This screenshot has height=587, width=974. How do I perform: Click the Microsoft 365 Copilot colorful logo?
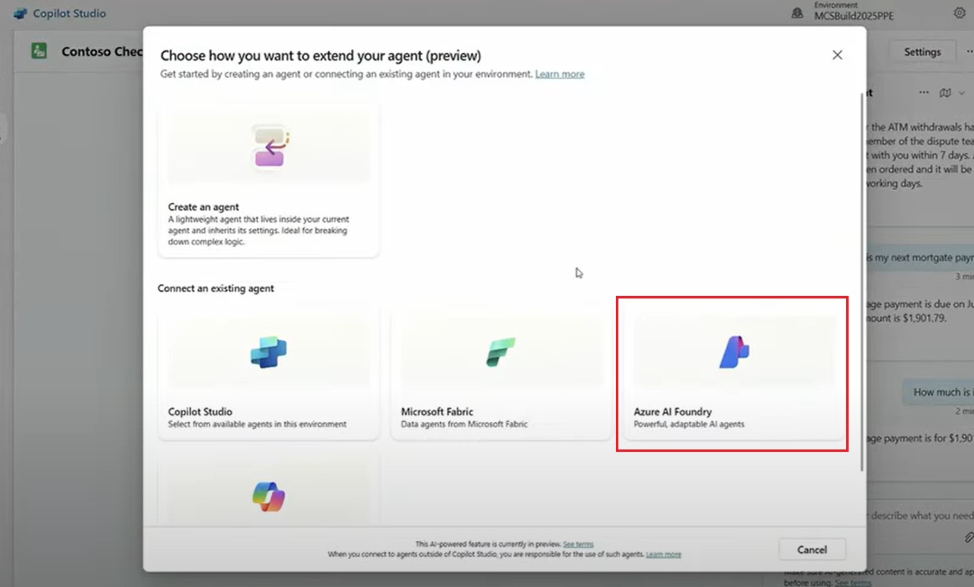point(269,496)
